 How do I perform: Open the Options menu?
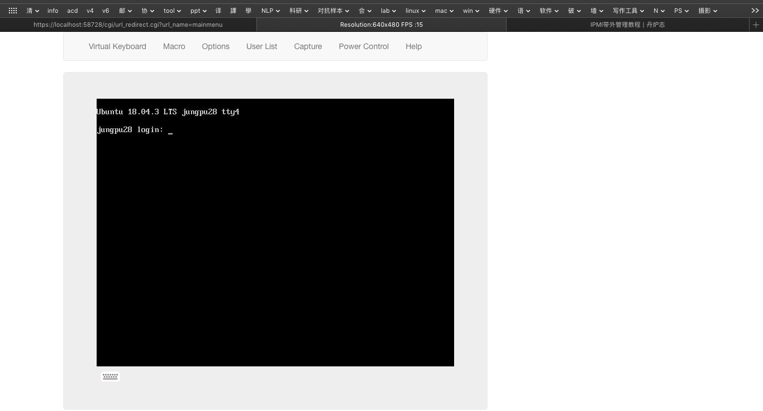pyautogui.click(x=216, y=46)
